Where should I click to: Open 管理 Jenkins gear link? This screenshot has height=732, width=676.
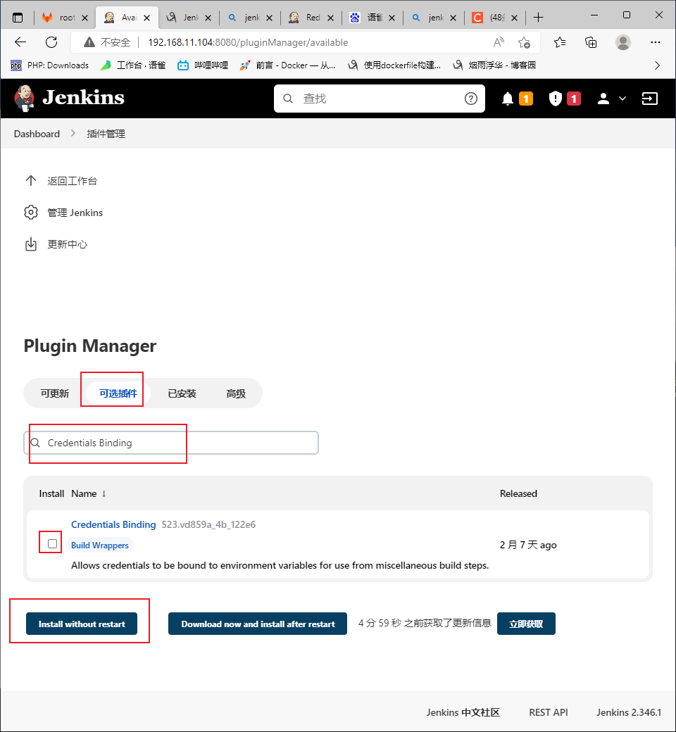click(x=63, y=213)
